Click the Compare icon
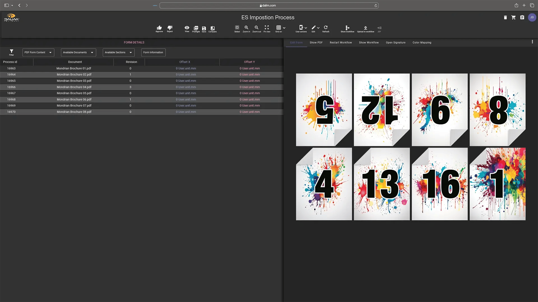The width and height of the screenshot is (538, 302). 212,28
